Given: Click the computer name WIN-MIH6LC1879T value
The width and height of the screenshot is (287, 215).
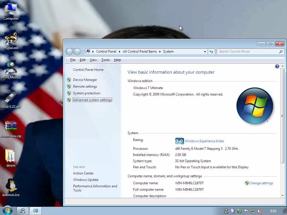Looking at the screenshot, I should pos(189,183).
